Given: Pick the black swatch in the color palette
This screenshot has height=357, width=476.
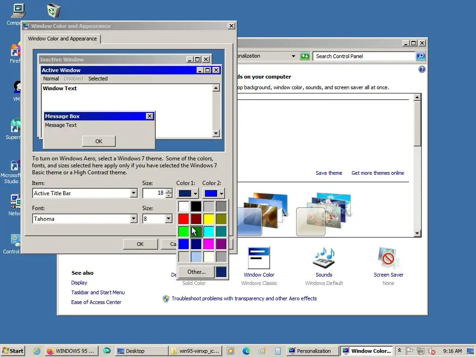Looking at the screenshot, I should (x=196, y=206).
